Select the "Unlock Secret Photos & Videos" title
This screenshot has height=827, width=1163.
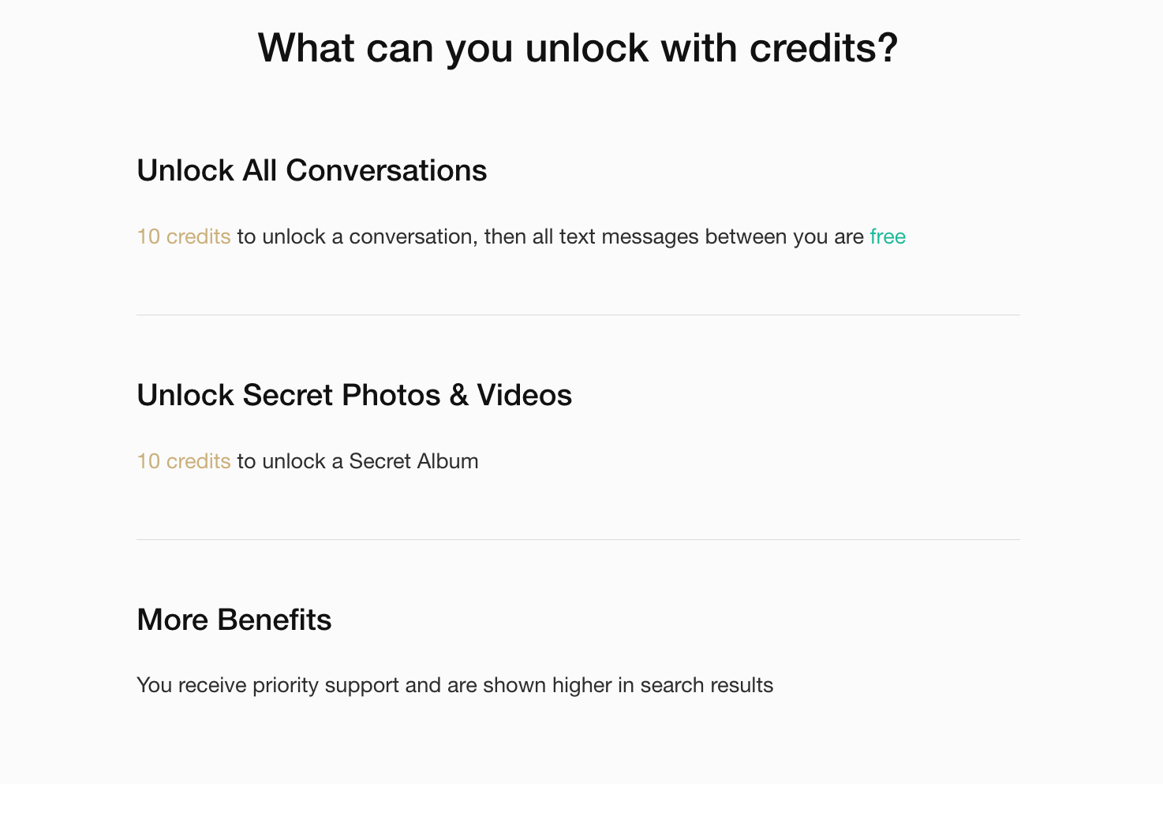pos(354,396)
